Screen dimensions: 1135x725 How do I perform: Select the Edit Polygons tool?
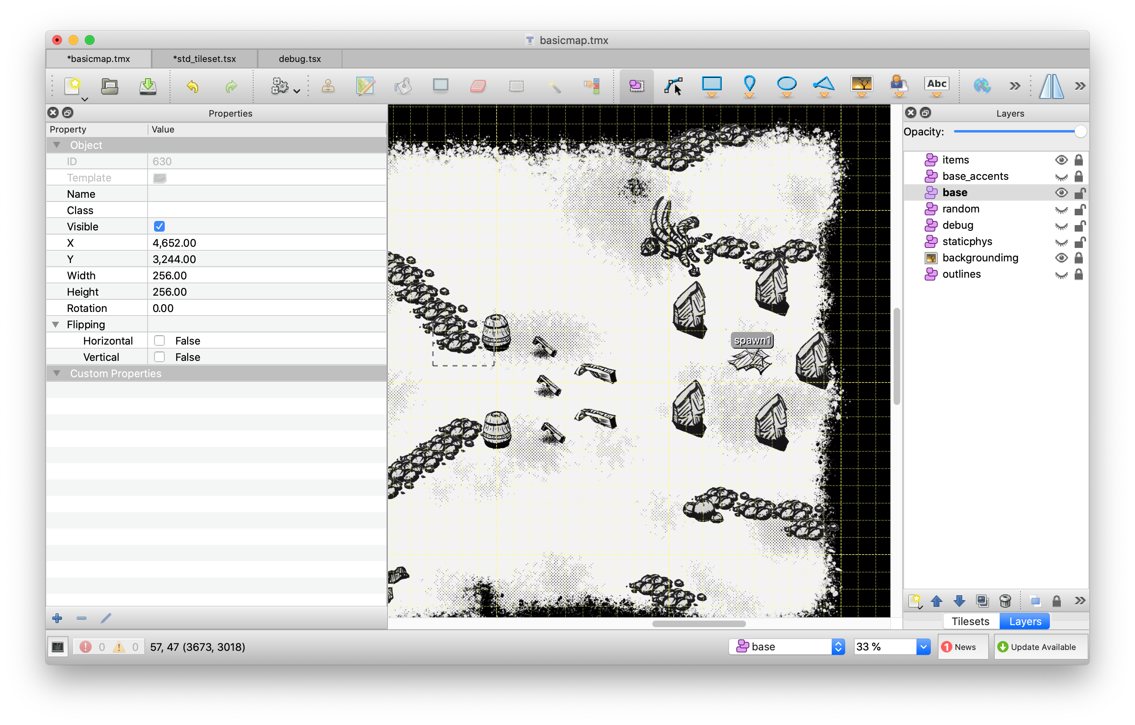click(x=673, y=86)
